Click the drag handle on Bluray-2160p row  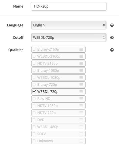pyautogui.click(x=81, y=49)
